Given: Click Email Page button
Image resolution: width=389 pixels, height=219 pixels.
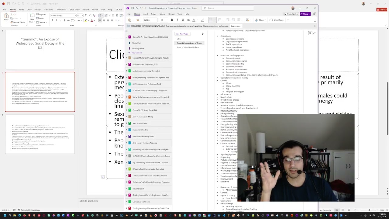Looking at the screenshot, I should [x=277, y=20].
